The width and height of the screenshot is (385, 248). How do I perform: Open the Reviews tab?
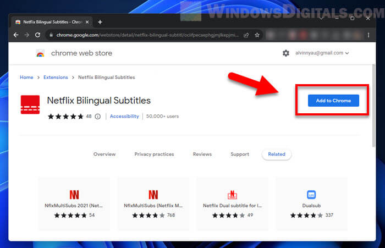point(202,154)
